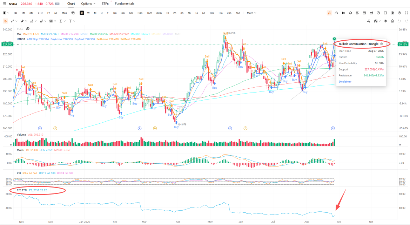Toggle the orange drawing pen icon
The width and height of the screenshot is (410, 225).
pos(329,13)
